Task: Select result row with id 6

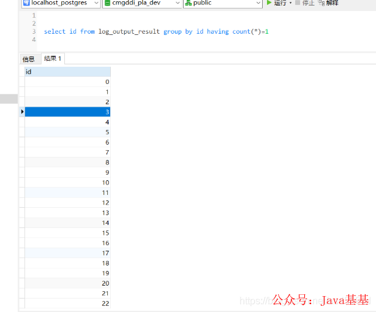Action: [x=67, y=142]
